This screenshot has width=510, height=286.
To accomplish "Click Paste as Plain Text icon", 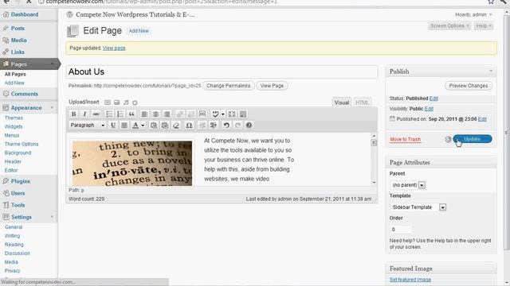I will click(154, 126).
